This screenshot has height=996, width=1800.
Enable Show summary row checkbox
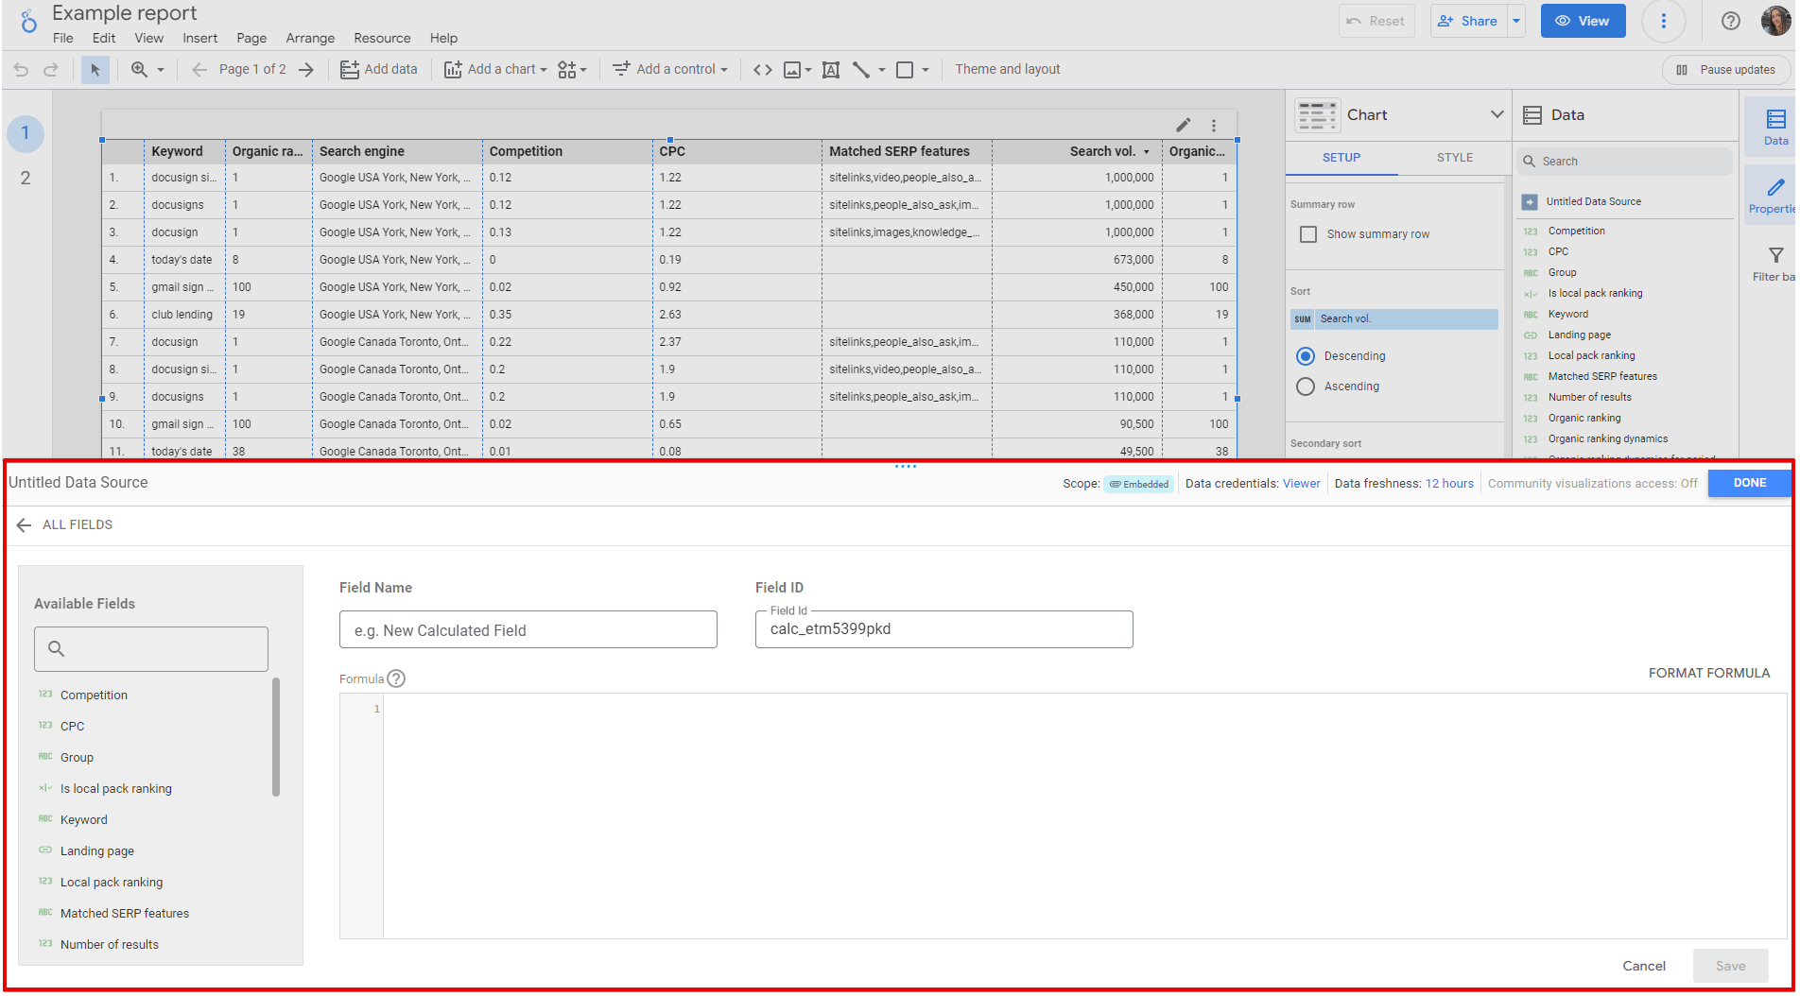coord(1308,234)
